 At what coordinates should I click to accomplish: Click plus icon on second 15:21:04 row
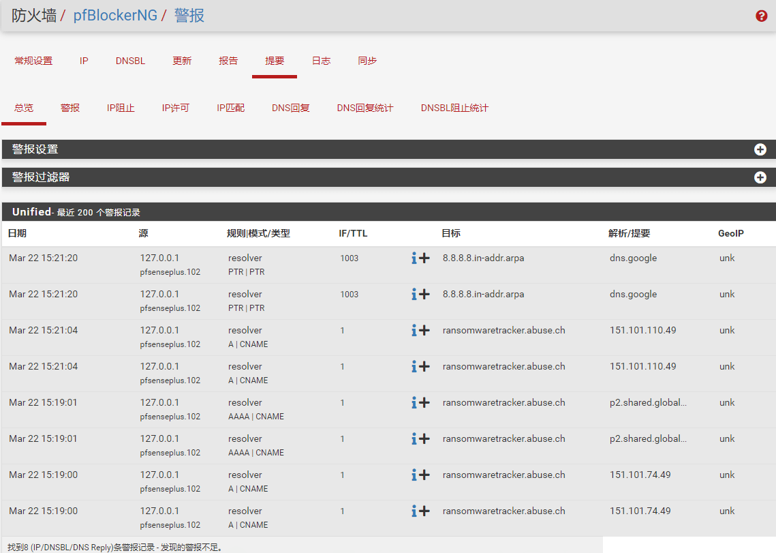424,367
